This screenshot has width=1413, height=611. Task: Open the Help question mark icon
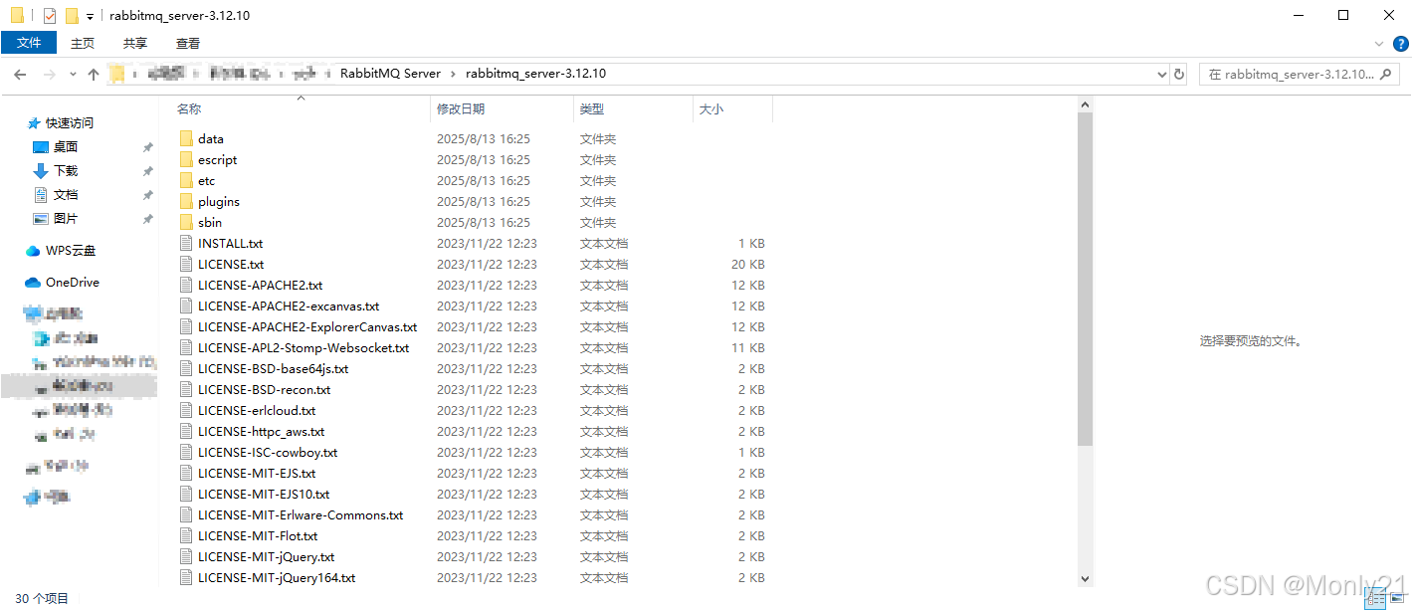(1401, 44)
